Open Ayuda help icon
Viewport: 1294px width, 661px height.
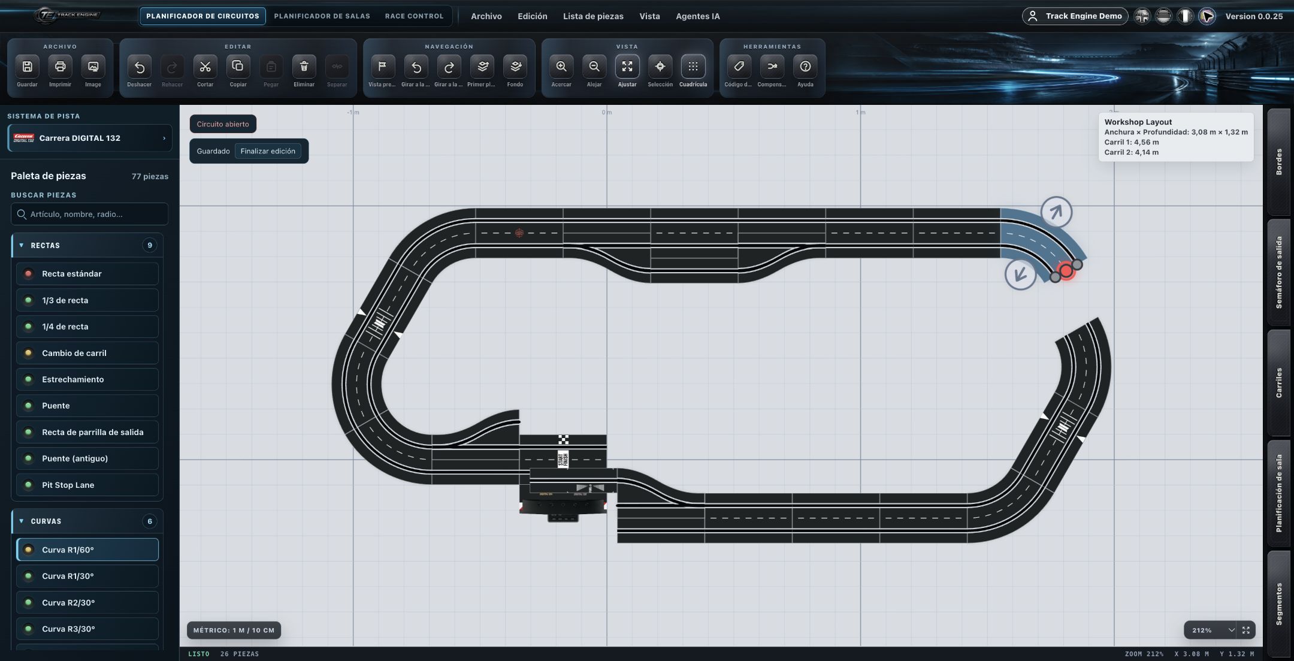point(805,67)
